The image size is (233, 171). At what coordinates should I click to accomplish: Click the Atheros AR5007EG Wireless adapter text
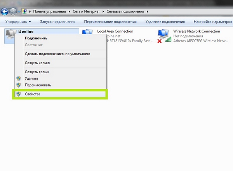tap(201, 41)
